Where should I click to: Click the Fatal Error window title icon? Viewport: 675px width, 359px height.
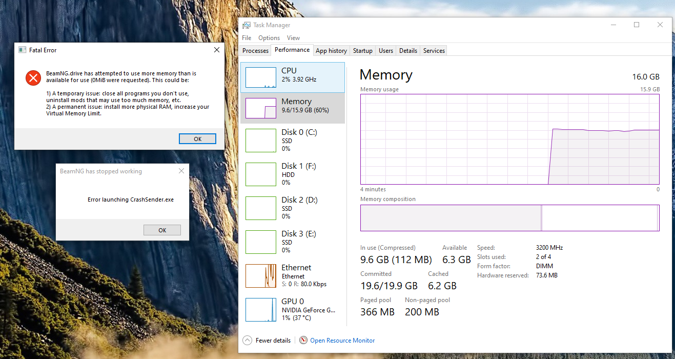[x=22, y=50]
